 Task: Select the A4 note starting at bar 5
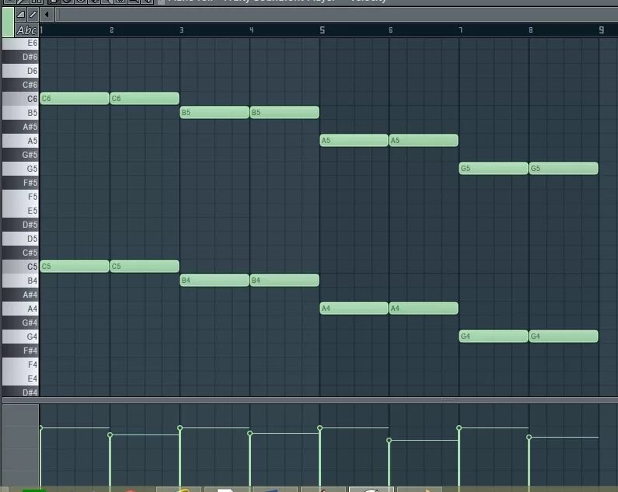354,309
